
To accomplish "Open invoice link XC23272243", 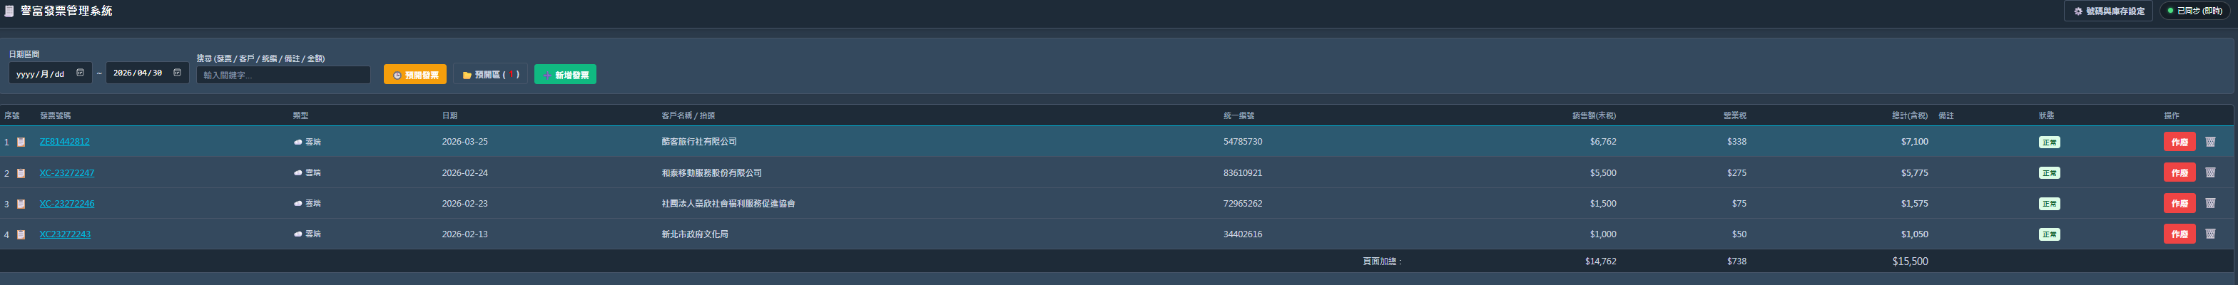I will point(65,234).
